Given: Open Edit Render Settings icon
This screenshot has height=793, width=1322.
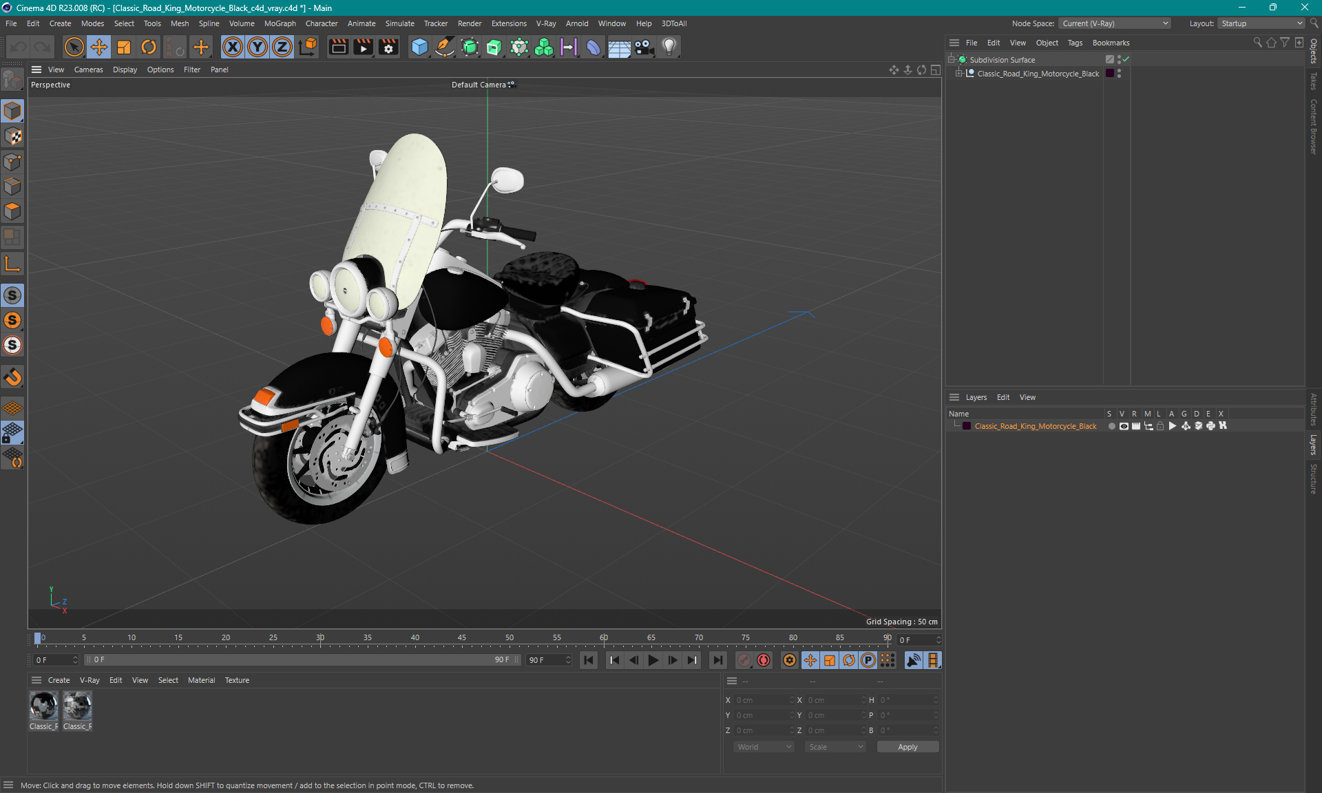Looking at the screenshot, I should pyautogui.click(x=388, y=47).
